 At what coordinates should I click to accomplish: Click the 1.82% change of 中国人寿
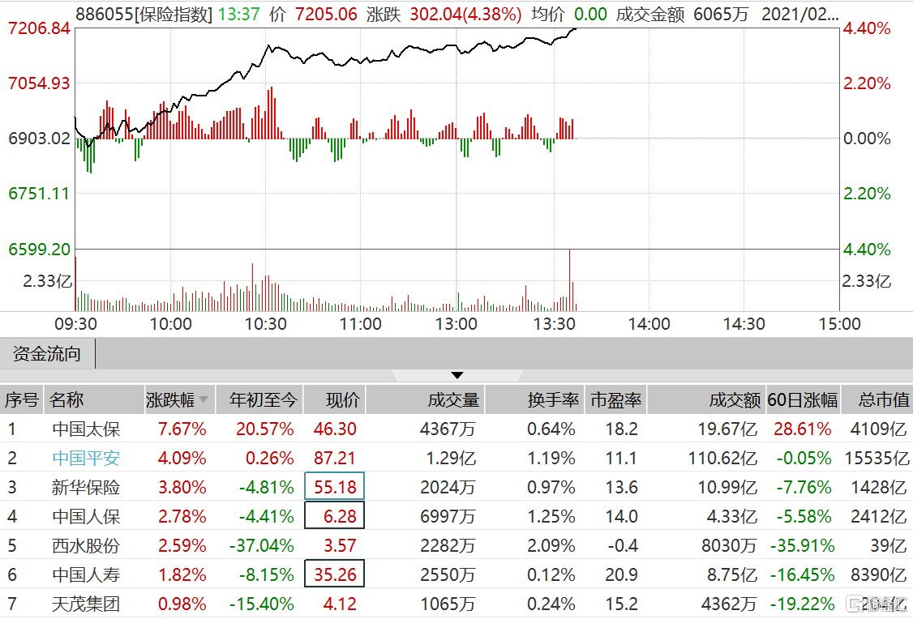pos(182,574)
